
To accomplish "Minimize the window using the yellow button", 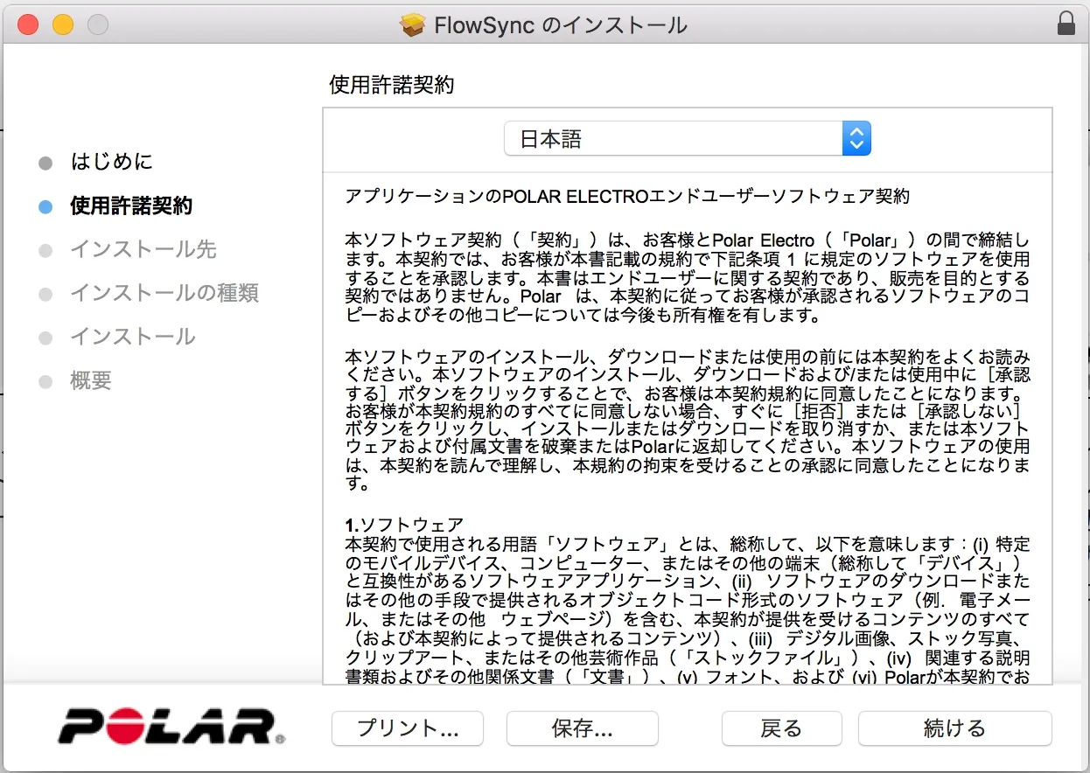I will pyautogui.click(x=63, y=24).
